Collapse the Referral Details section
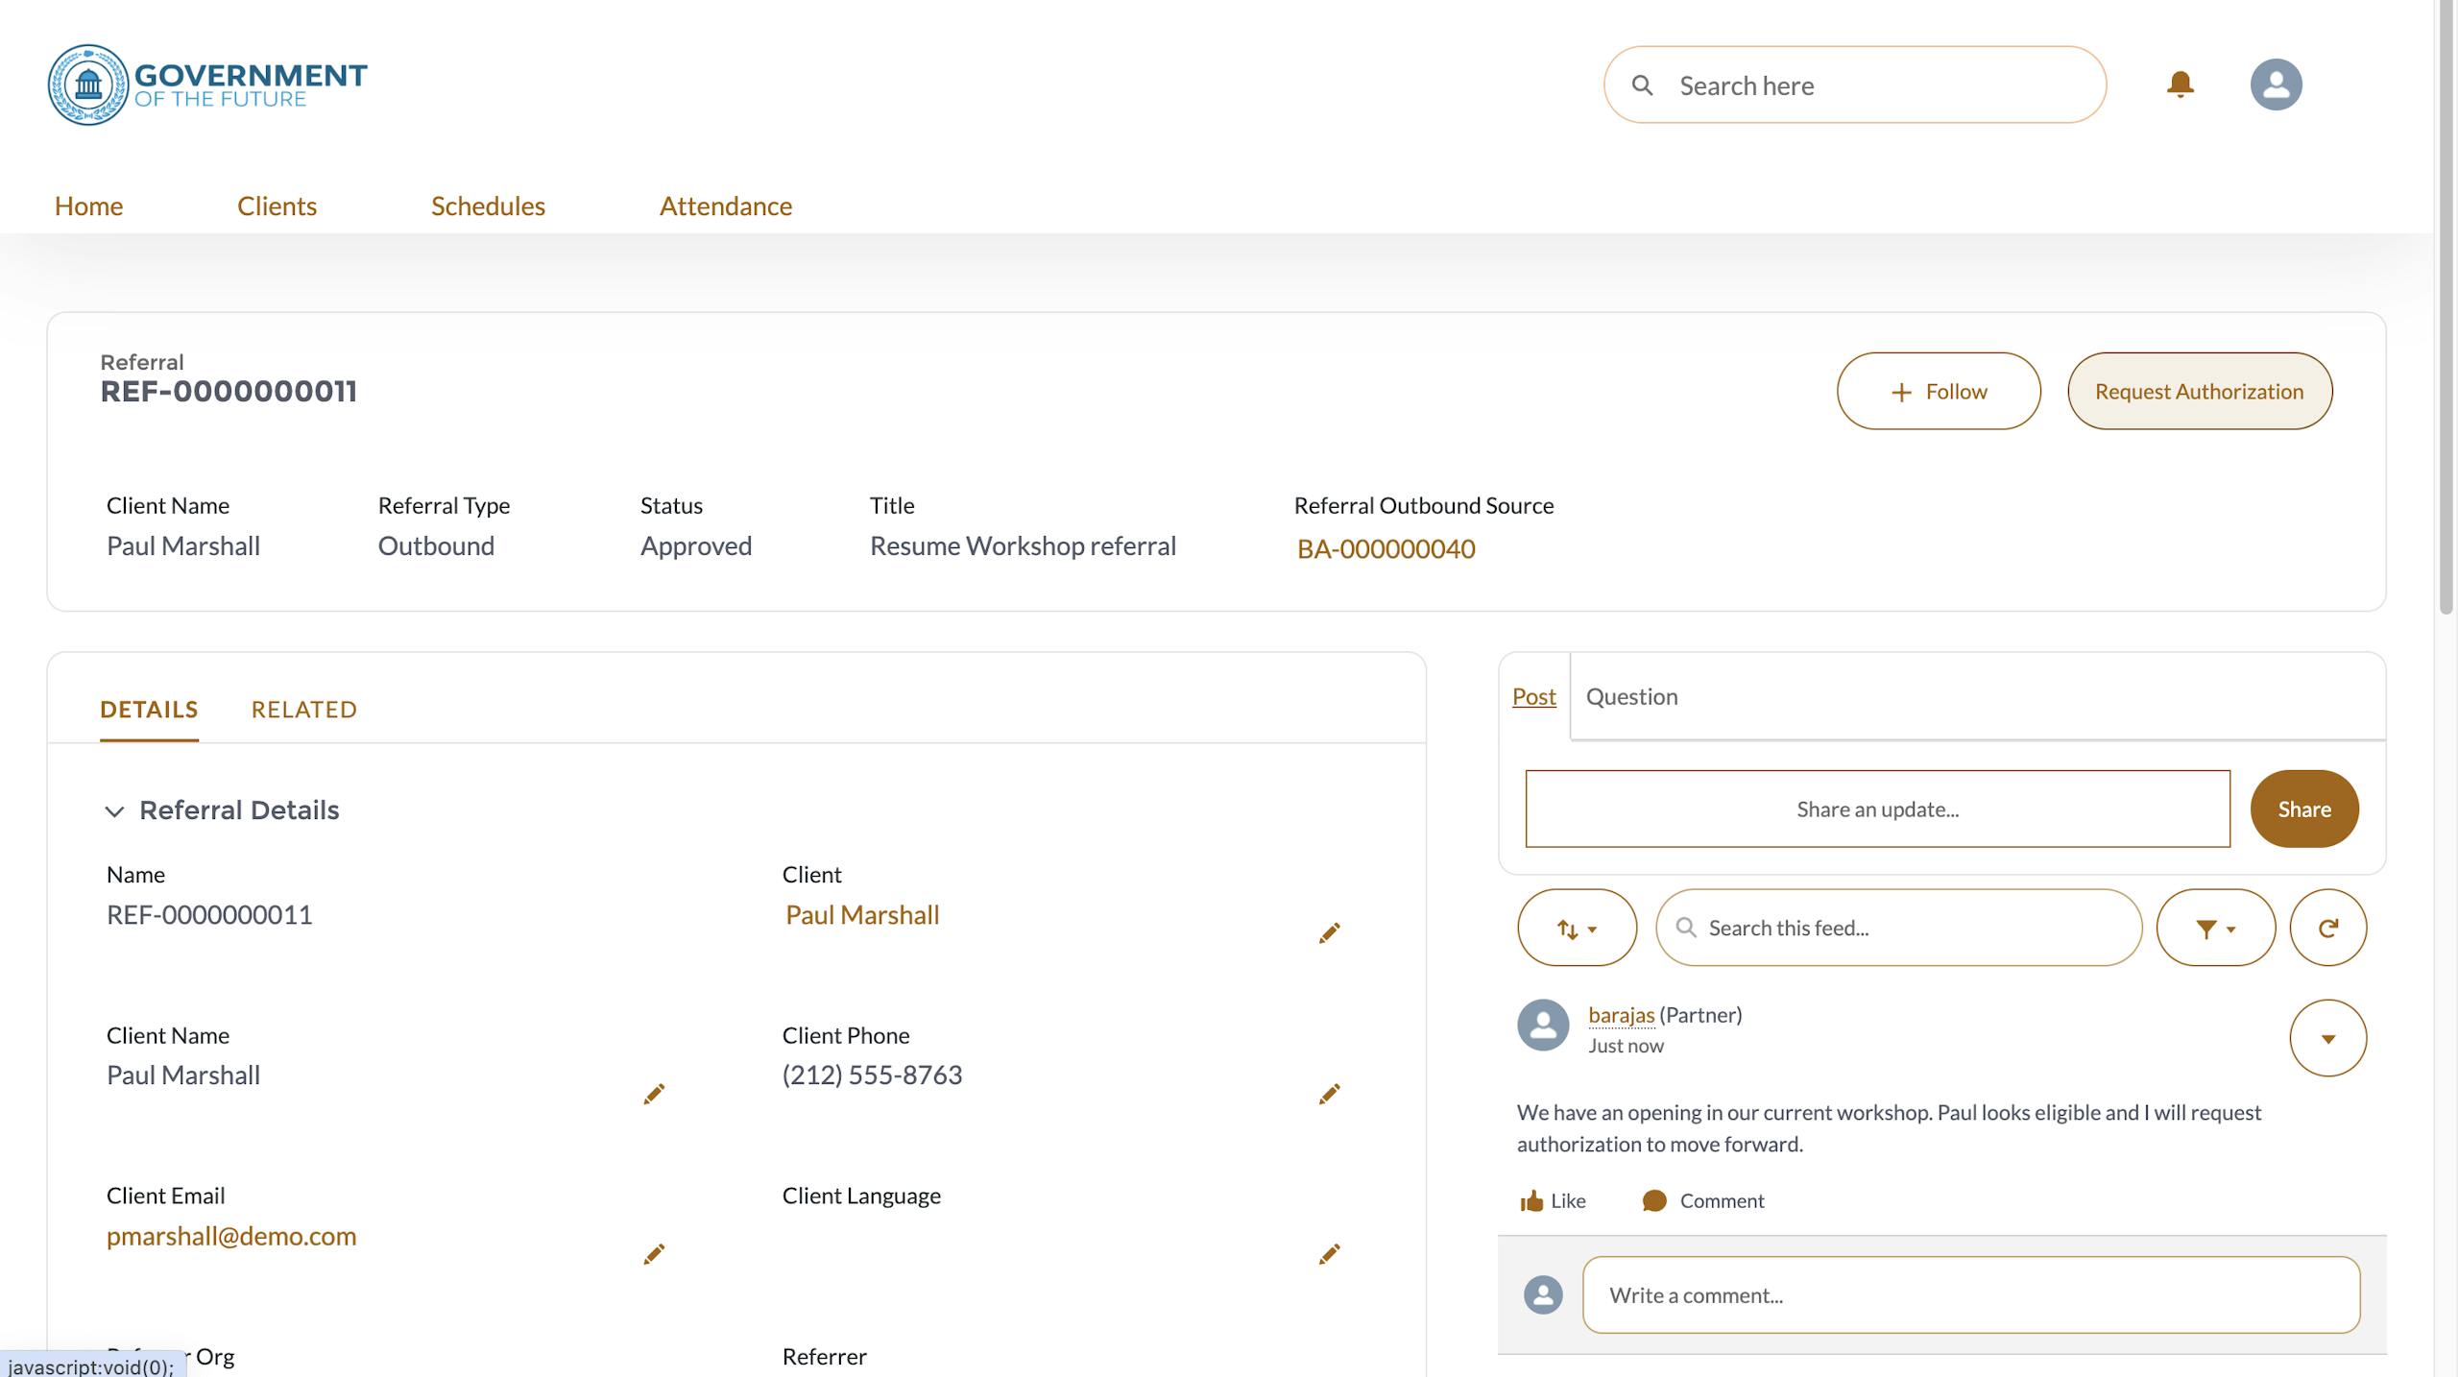This screenshot has height=1377, width=2458. 114,811
